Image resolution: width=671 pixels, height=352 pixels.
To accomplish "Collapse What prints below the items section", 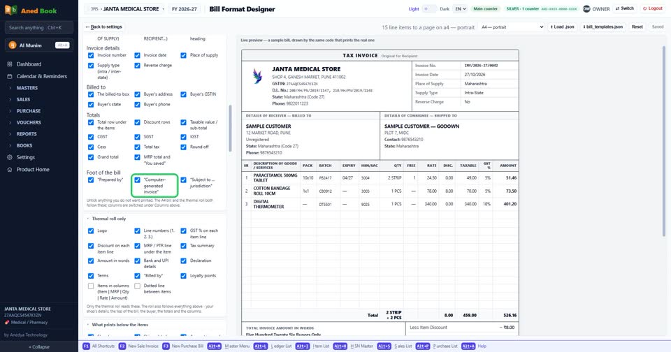I will pos(117,325).
